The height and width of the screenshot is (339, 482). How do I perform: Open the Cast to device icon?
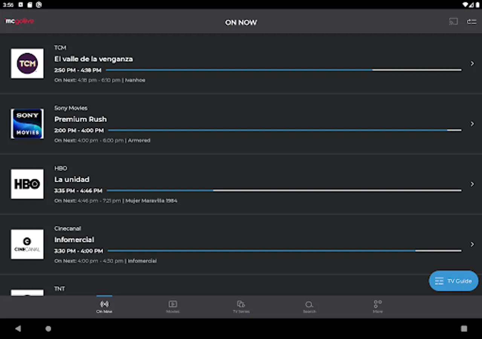tap(453, 21)
